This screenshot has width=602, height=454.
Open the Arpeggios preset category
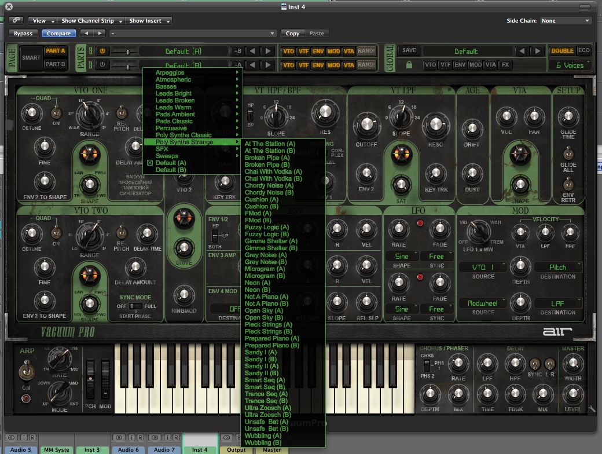tap(192, 72)
